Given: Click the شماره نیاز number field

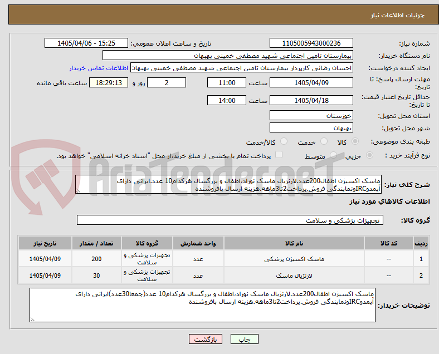Looking at the screenshot, I should click(311, 43).
